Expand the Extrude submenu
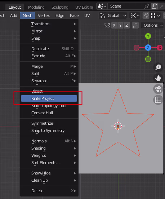The width and height of the screenshot is (165, 199). [49, 56]
